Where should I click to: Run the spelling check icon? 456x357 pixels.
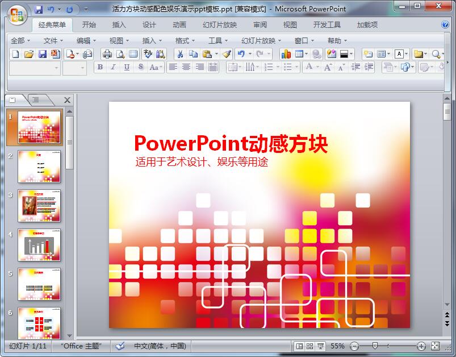(x=148, y=54)
